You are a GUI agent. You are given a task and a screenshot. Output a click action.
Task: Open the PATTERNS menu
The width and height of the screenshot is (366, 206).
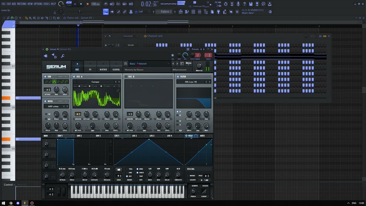click(x=22, y=4)
